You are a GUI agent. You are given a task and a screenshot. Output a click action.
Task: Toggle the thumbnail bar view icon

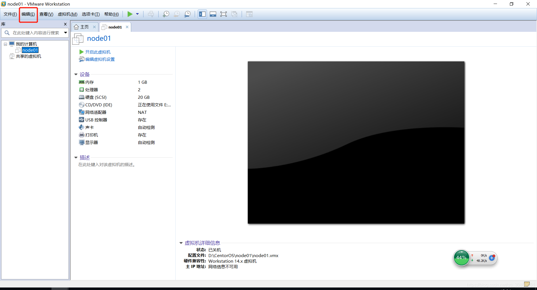click(213, 14)
